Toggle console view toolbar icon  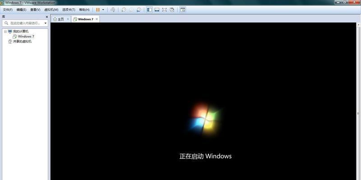pos(183,10)
